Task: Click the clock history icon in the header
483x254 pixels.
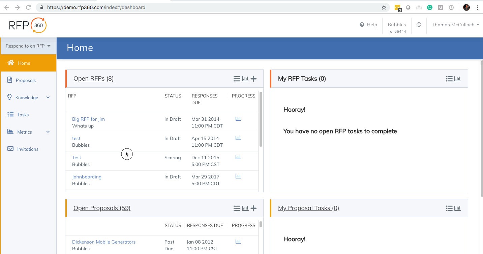Action: pyautogui.click(x=419, y=25)
